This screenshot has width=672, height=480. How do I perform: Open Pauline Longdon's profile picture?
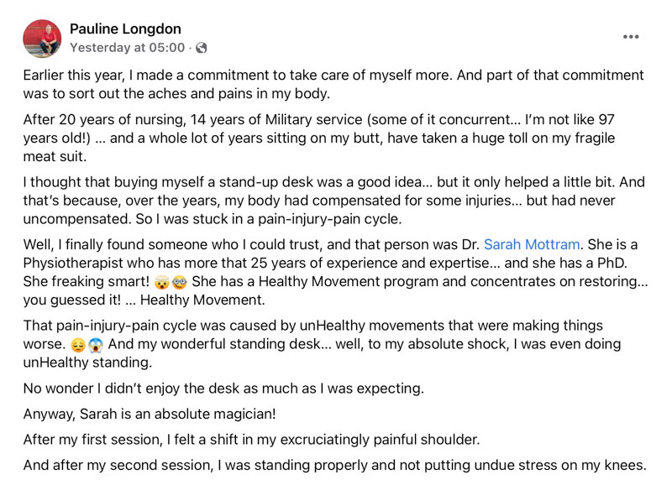(42, 39)
